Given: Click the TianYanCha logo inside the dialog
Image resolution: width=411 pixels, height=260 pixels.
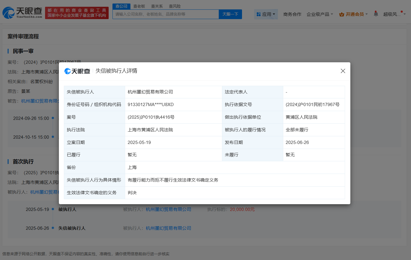Looking at the screenshot, I should 77,71.
